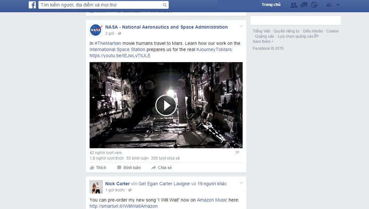
Task: Expand Xem thêm footer dropdown
Action: pos(263,42)
